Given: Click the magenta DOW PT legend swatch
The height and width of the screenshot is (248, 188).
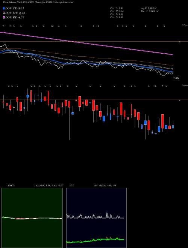Looking at the screenshot, I should [4, 17].
